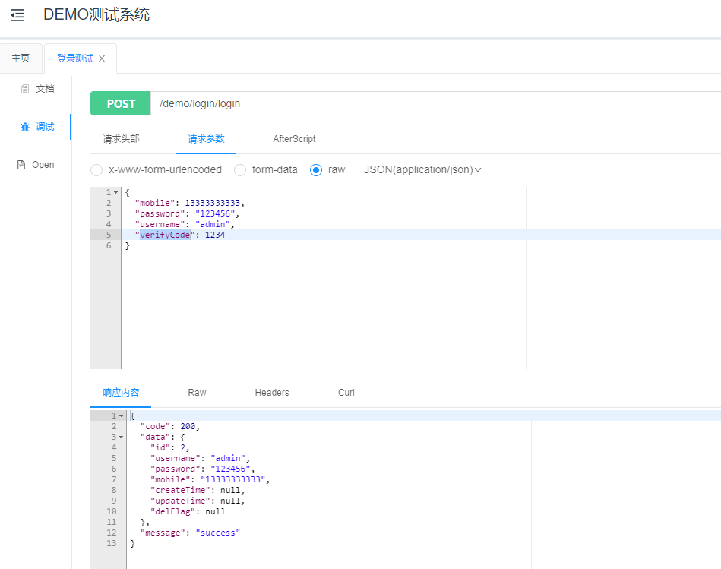Image resolution: width=721 pixels, height=569 pixels.
Task: Collapse response fold arrow on line 1
Action: tap(122, 416)
